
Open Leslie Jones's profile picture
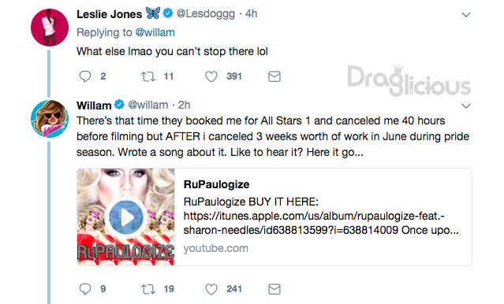tap(50, 28)
